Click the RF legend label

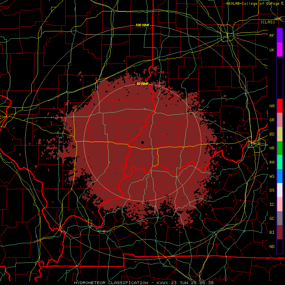tap(272, 35)
